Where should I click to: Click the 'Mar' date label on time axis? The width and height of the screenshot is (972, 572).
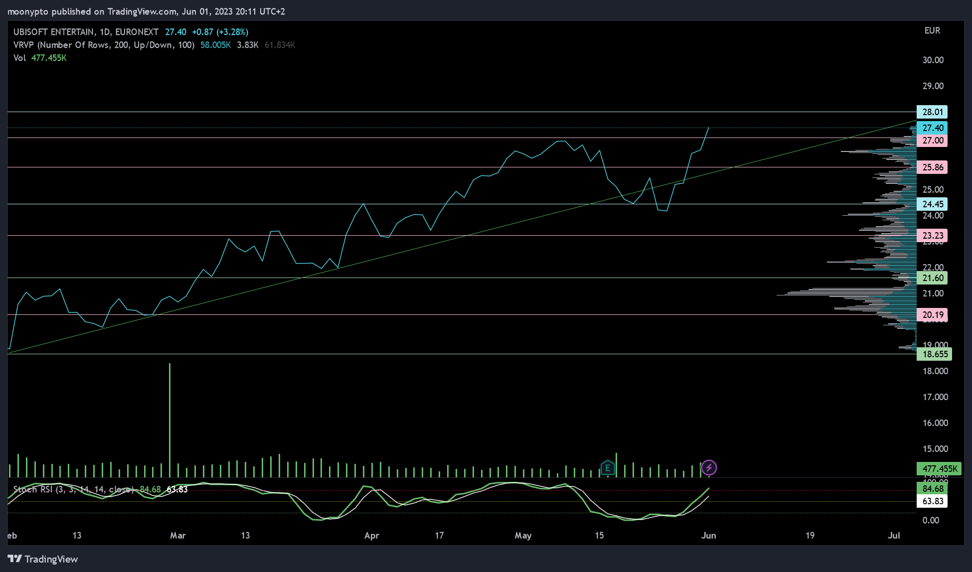click(177, 536)
